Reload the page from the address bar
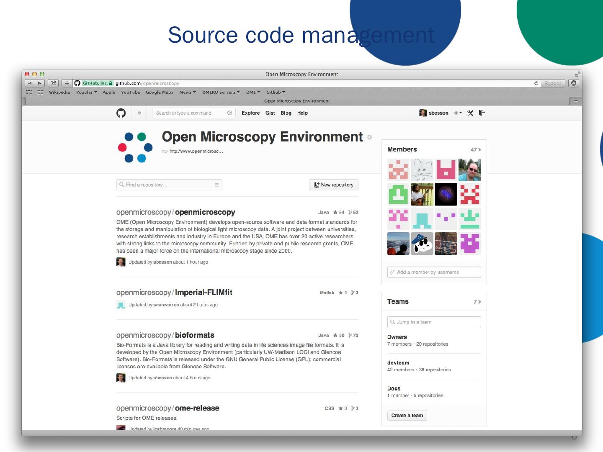The height and width of the screenshot is (452, 603). point(536,83)
